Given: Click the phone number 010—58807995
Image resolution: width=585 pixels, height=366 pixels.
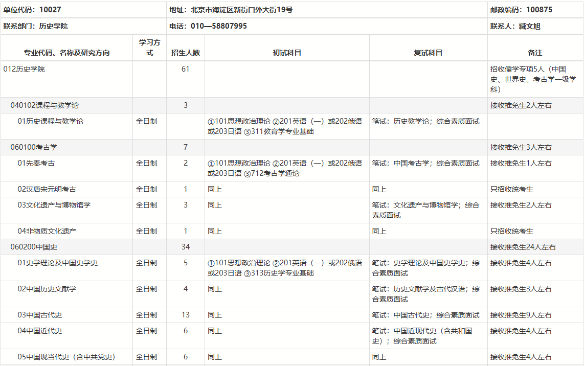Looking at the screenshot, I should (x=218, y=26).
